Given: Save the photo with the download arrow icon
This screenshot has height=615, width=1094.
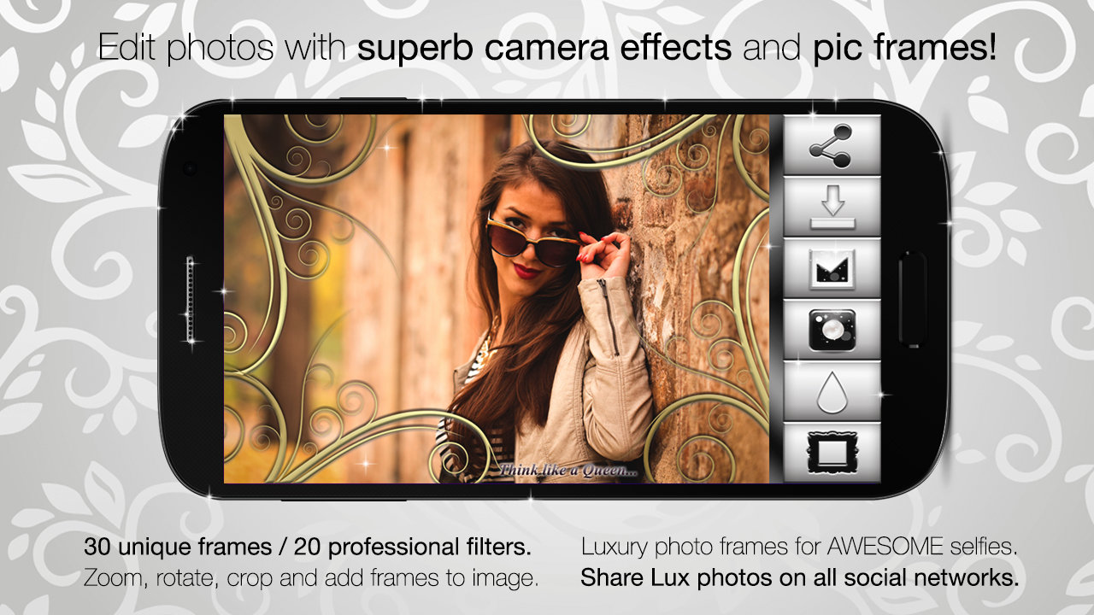Looking at the screenshot, I should (832, 207).
